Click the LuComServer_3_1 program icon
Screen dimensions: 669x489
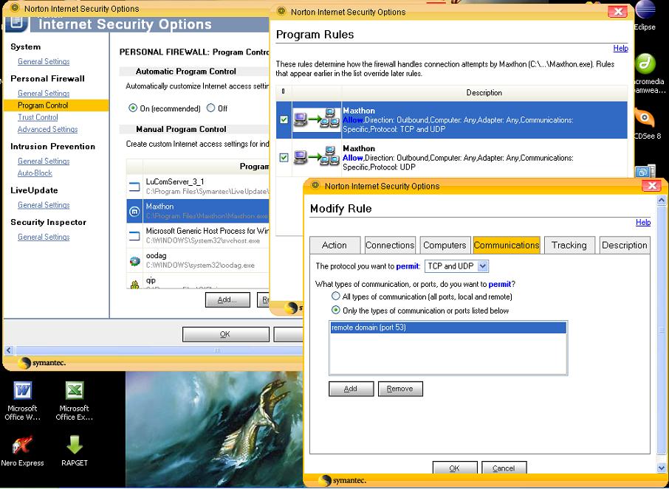(x=135, y=187)
